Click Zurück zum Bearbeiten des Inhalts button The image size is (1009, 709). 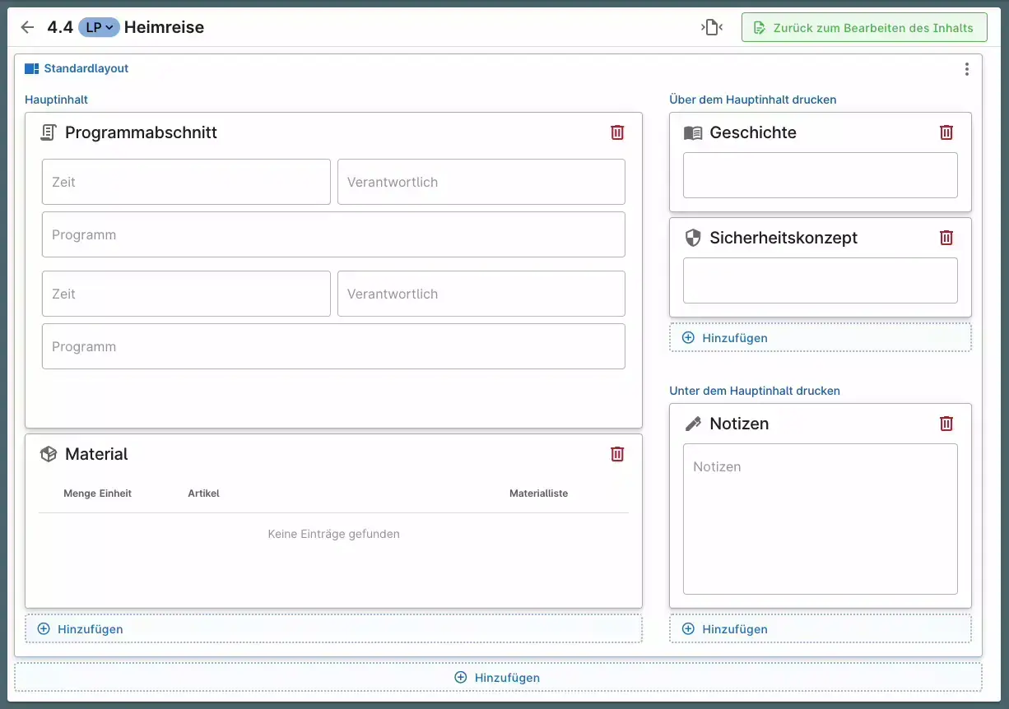point(863,27)
